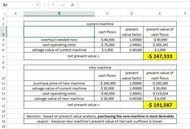Select column A header
The width and height of the screenshot is (190, 129).
[x=15, y=14]
